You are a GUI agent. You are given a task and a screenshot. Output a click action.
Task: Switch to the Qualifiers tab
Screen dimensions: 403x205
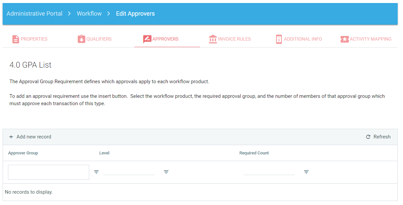[99, 39]
